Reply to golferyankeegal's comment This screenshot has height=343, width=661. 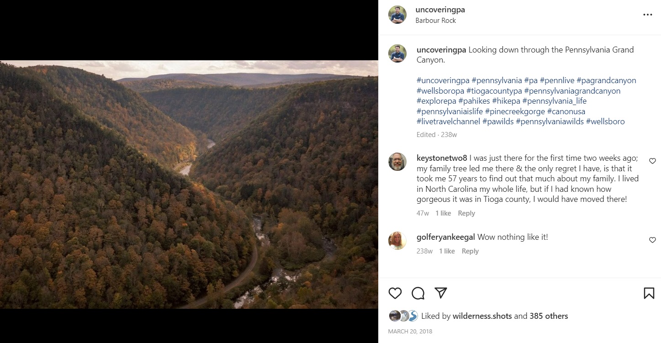[x=470, y=251]
